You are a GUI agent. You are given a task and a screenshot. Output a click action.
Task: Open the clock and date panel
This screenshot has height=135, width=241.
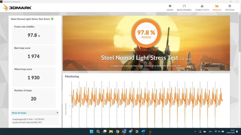tap(231, 132)
